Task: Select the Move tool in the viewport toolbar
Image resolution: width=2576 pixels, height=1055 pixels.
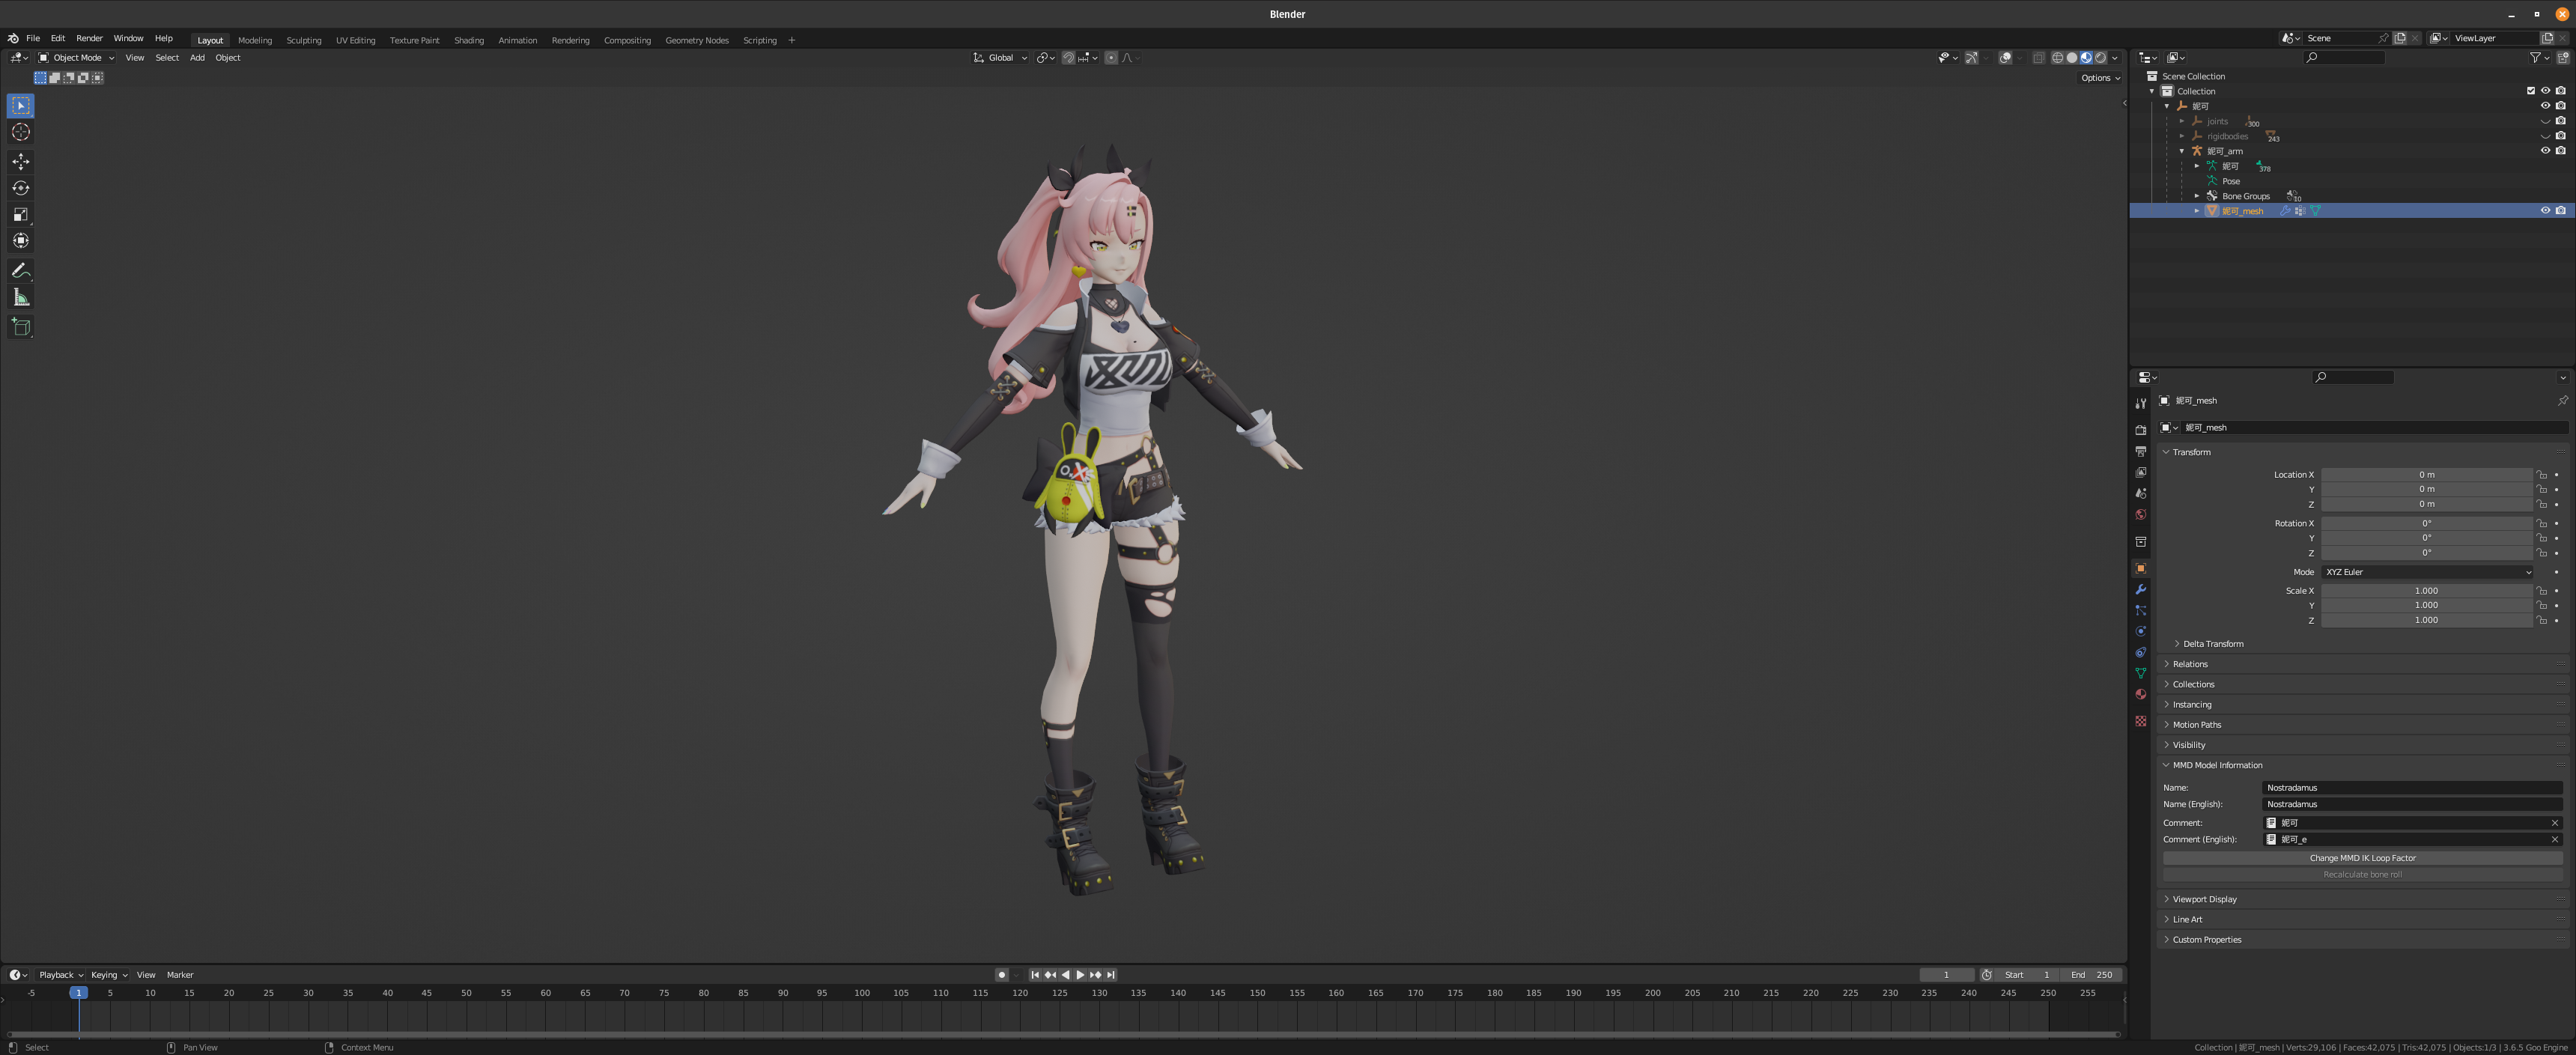Action: pyautogui.click(x=20, y=160)
